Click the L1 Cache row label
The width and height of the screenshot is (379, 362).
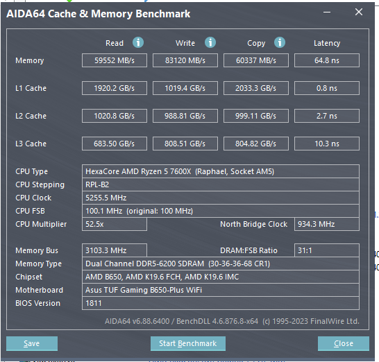(x=31, y=88)
